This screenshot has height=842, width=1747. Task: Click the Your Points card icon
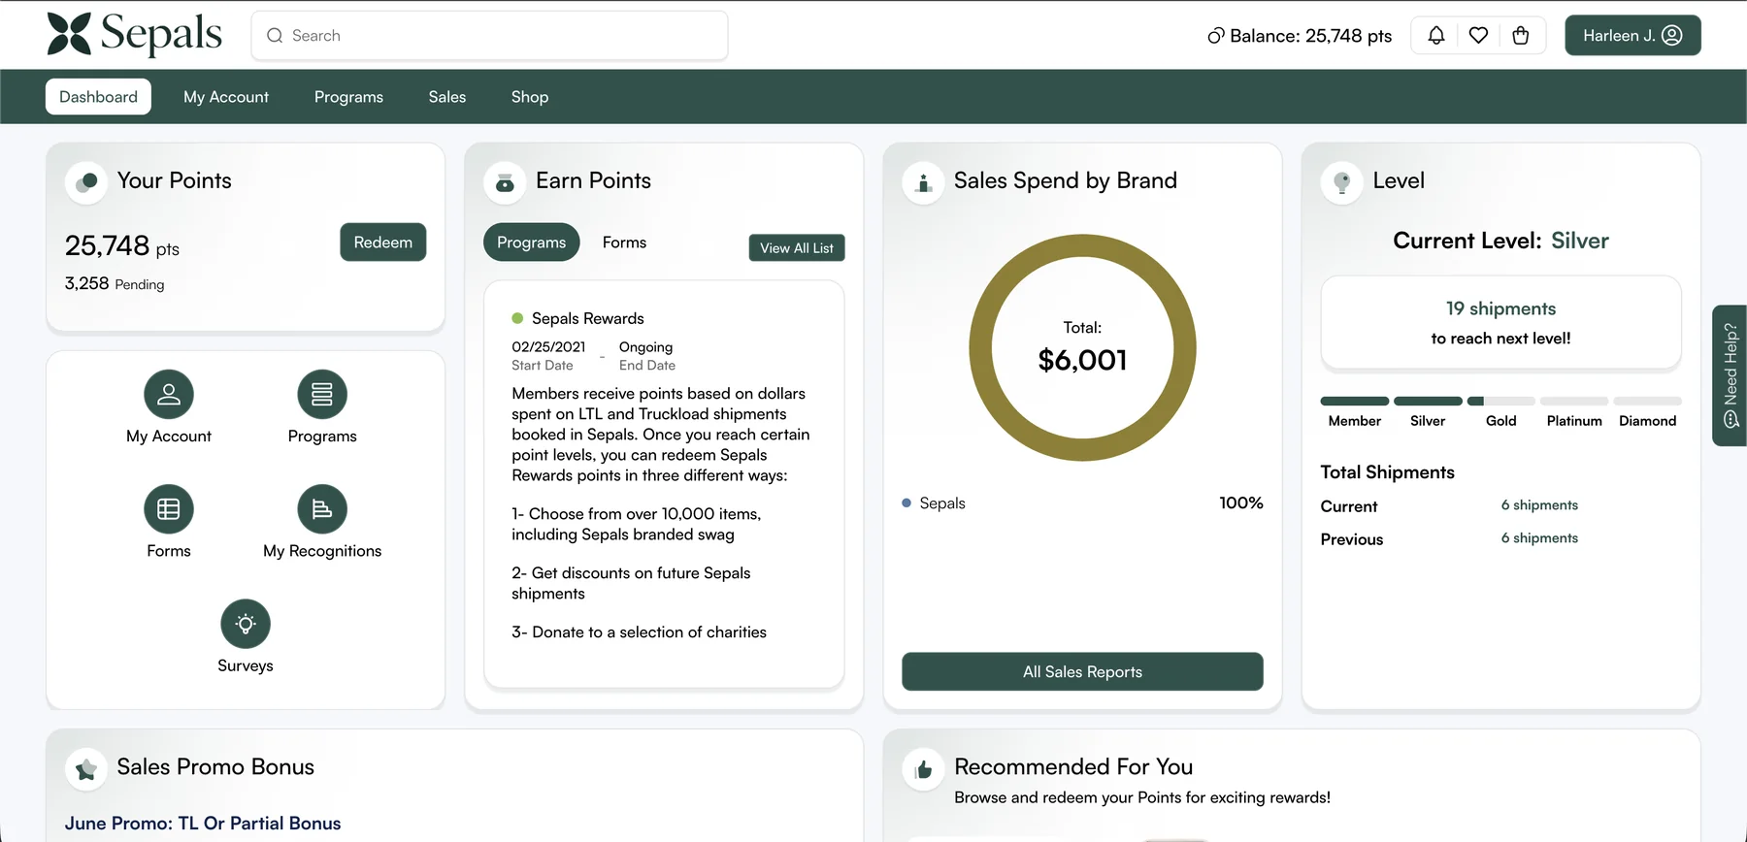pyautogui.click(x=86, y=181)
